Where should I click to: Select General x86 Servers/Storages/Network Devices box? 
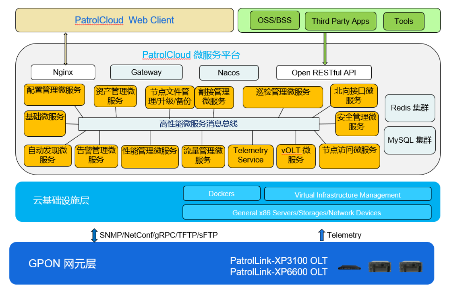307,212
